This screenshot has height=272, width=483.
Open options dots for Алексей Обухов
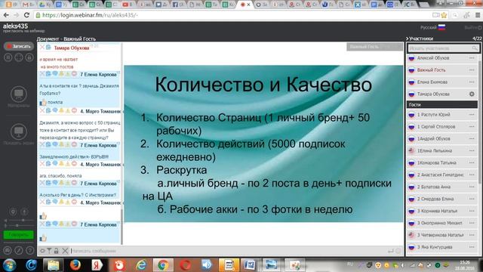click(472, 58)
